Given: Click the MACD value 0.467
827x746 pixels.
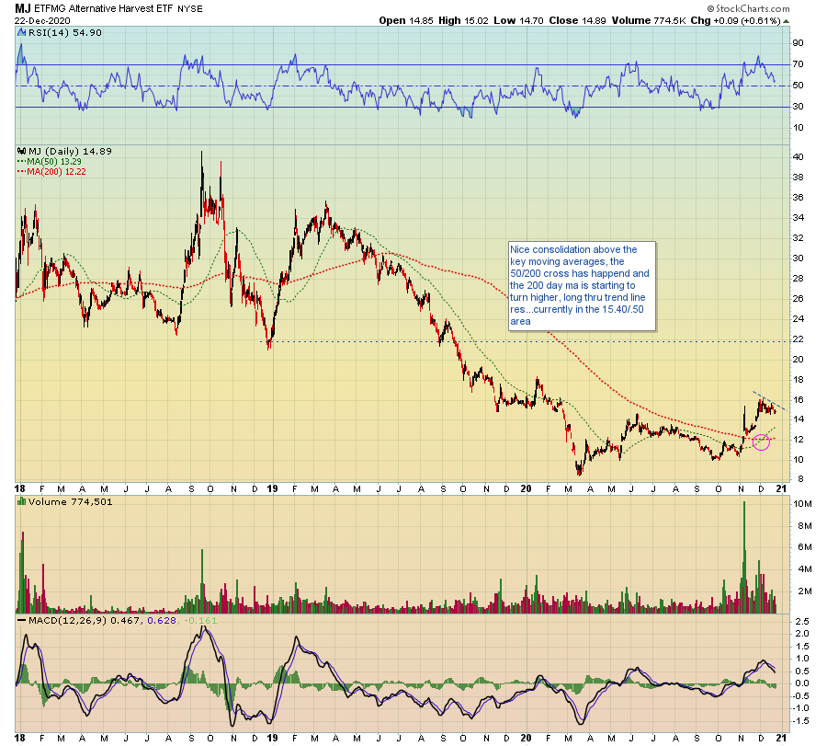Looking at the screenshot, I should tap(126, 620).
